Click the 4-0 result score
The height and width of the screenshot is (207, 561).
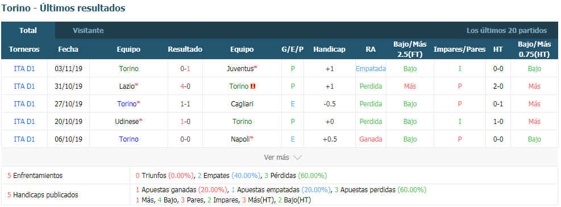click(x=185, y=86)
